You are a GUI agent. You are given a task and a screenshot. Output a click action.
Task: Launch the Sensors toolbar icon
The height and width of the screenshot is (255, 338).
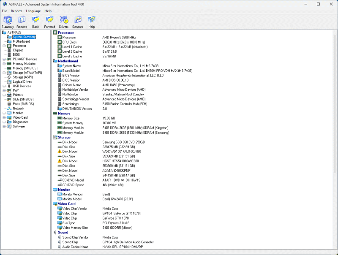[77, 22]
